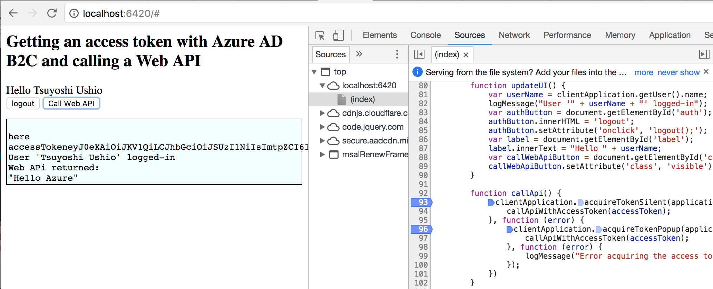Select the (index) editor file tab
The image size is (713, 289).
pyautogui.click(x=447, y=54)
